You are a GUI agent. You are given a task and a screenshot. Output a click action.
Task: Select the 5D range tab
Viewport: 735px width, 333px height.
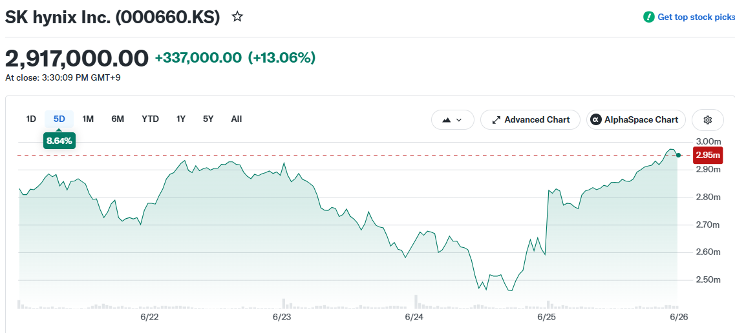coord(59,119)
